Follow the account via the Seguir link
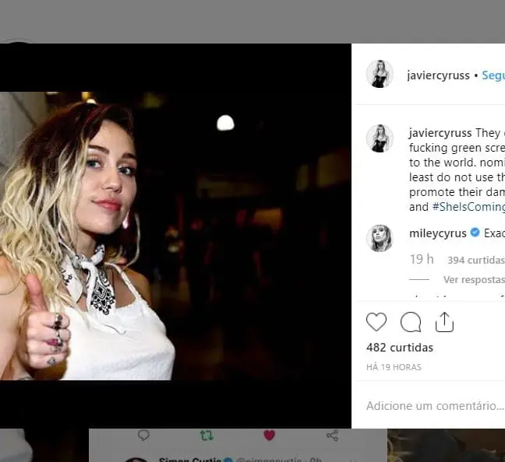 [493, 75]
